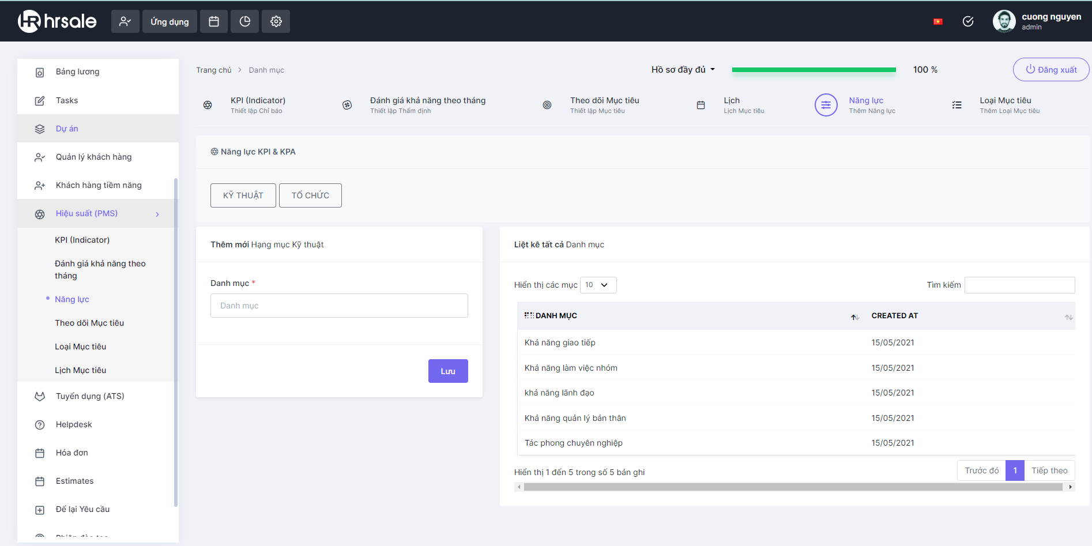Click the Vietnam flag language icon
1092x546 pixels.
pos(938,22)
